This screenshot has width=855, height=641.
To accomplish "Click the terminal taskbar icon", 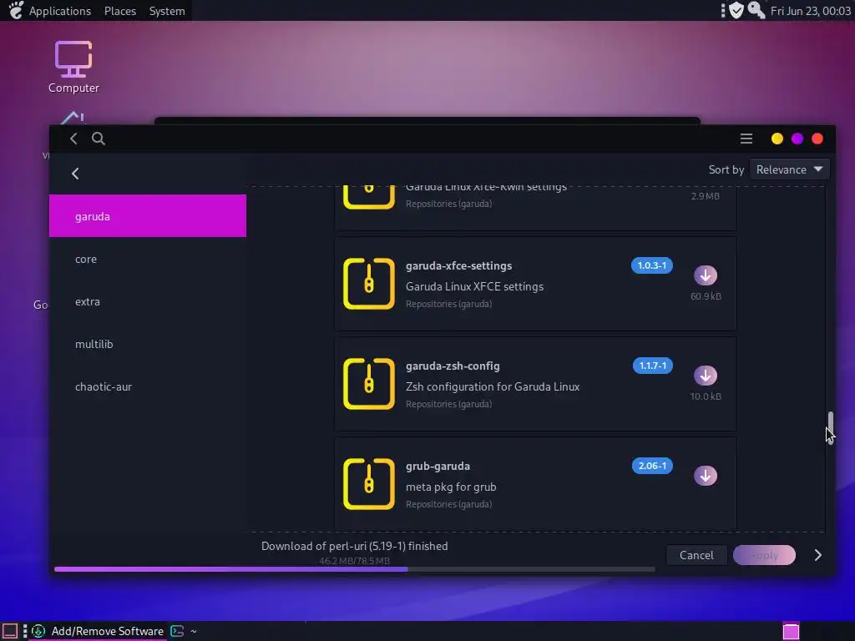I will tap(177, 631).
